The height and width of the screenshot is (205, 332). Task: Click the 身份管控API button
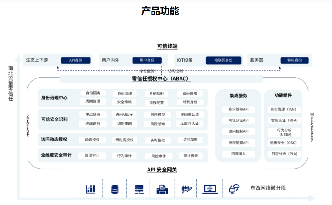(x=239, y=109)
